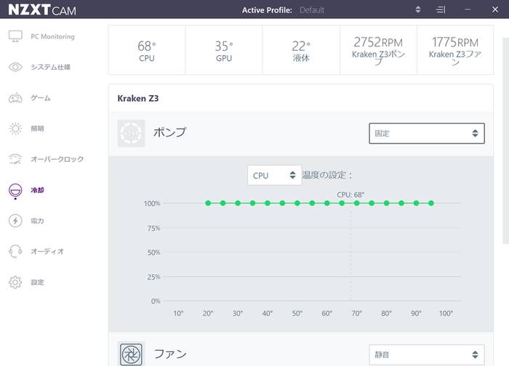
Task: Click the pump curve point at 60°
Action: tap(327, 203)
